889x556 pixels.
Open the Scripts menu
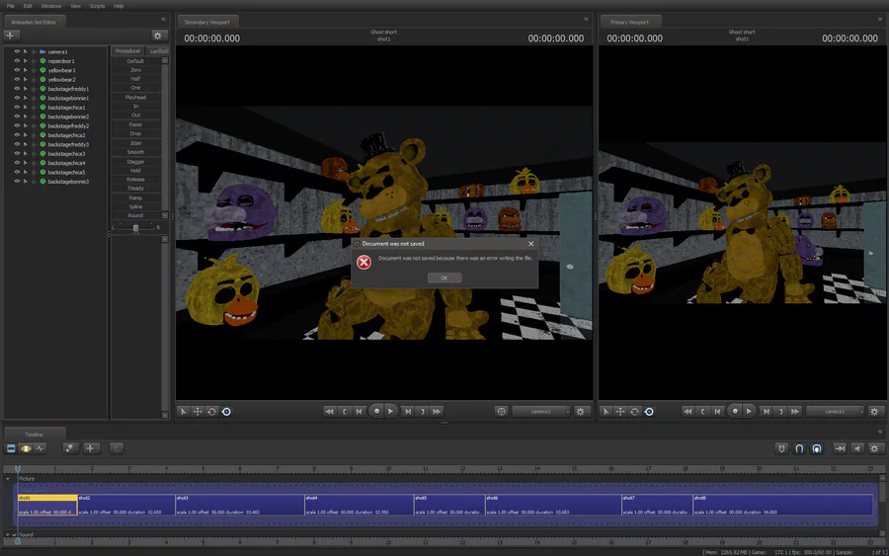click(97, 6)
